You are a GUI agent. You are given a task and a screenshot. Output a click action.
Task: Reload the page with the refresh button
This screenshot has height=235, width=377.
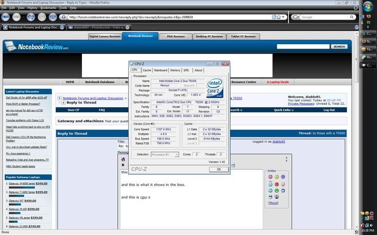pyautogui.click(x=31, y=17)
